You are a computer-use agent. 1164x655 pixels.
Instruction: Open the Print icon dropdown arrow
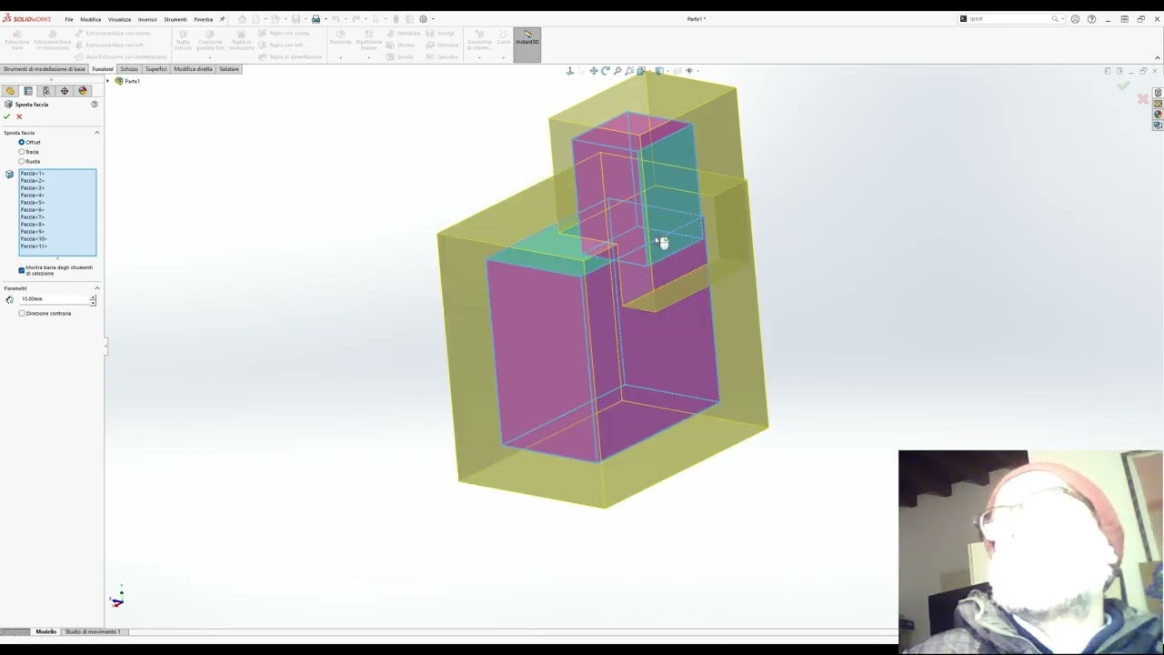pos(325,19)
